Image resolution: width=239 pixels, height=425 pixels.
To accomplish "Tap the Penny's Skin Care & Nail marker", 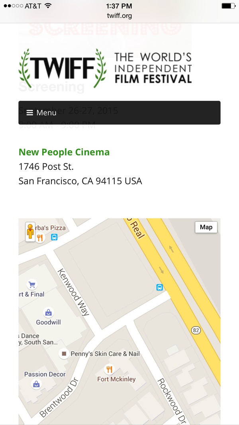I will coord(64,353).
